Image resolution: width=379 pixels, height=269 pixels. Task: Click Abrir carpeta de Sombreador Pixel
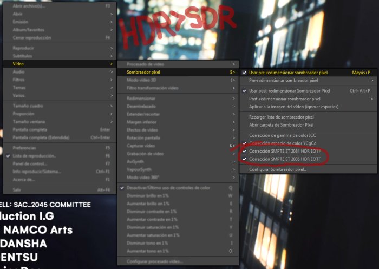point(308,125)
